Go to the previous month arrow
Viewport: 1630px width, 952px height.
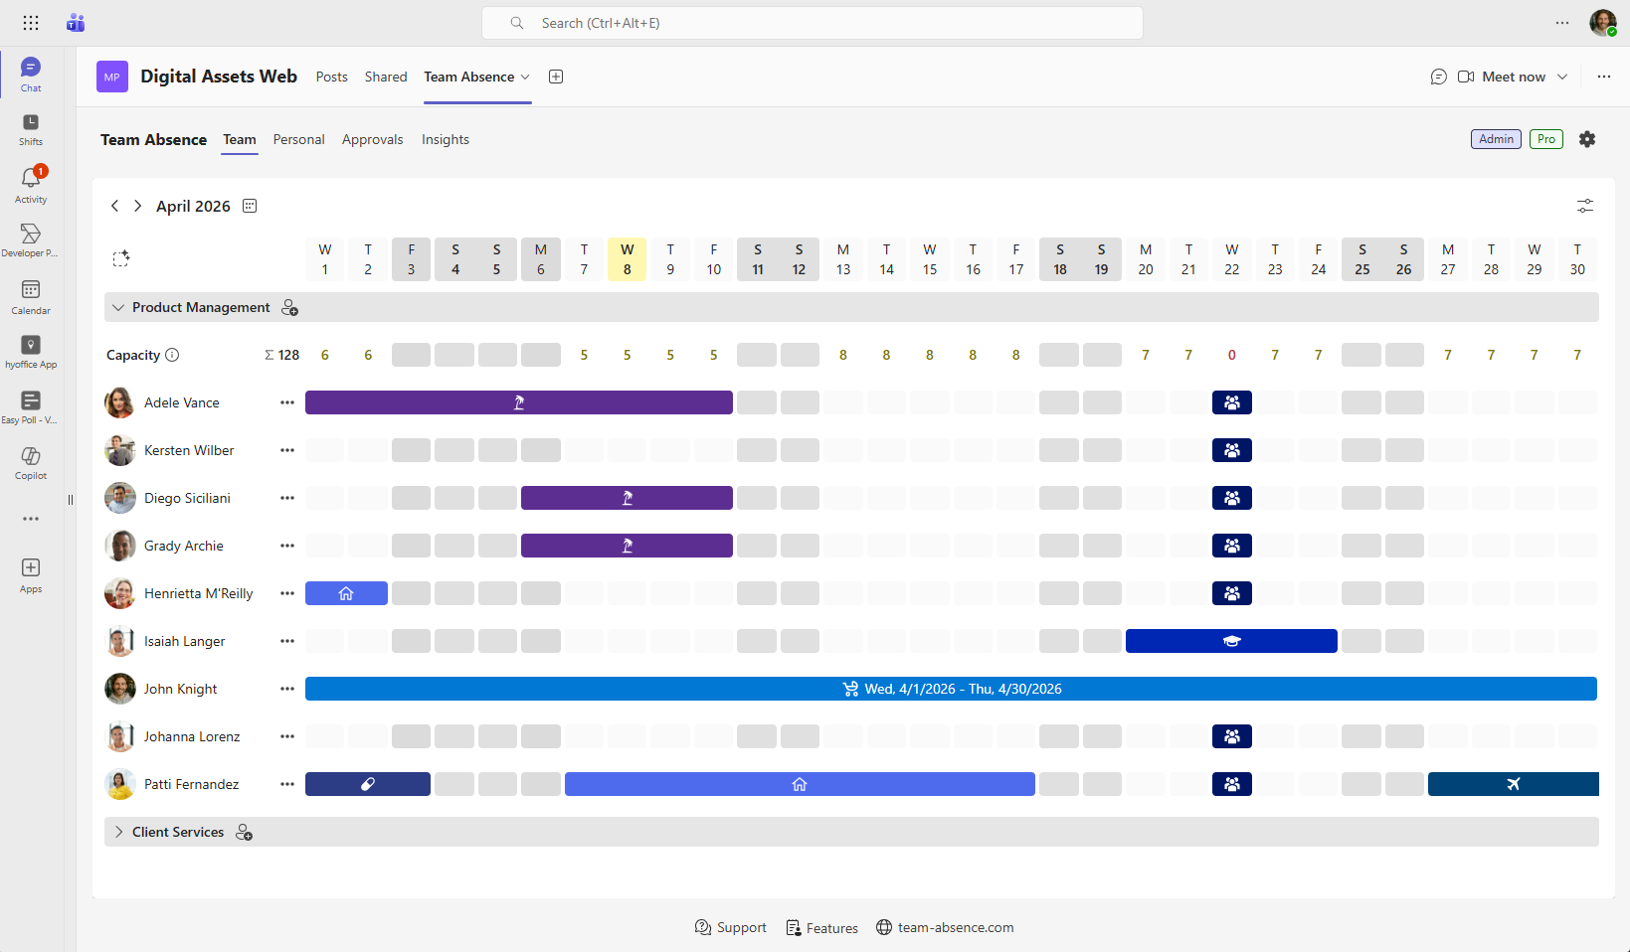[x=114, y=206]
